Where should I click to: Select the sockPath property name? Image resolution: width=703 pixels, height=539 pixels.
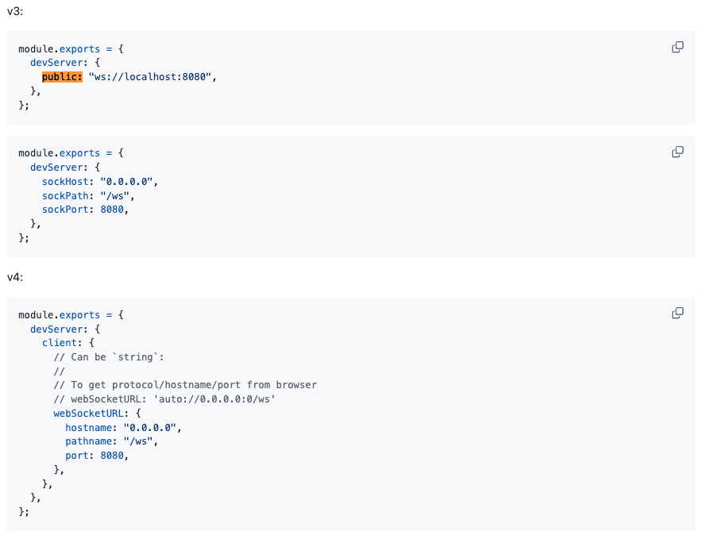click(x=65, y=196)
